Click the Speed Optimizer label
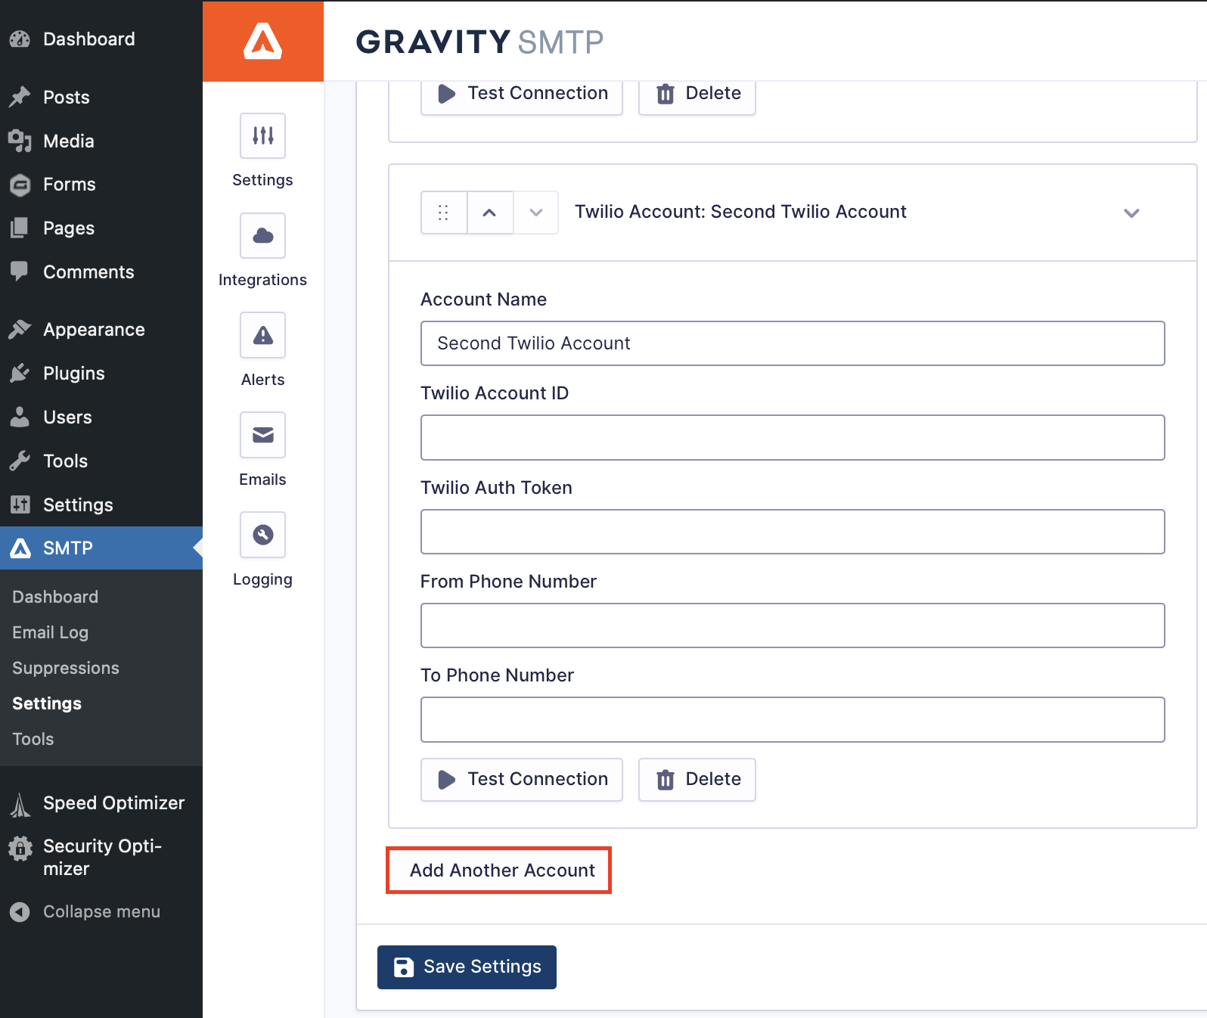1207x1018 pixels. click(113, 803)
